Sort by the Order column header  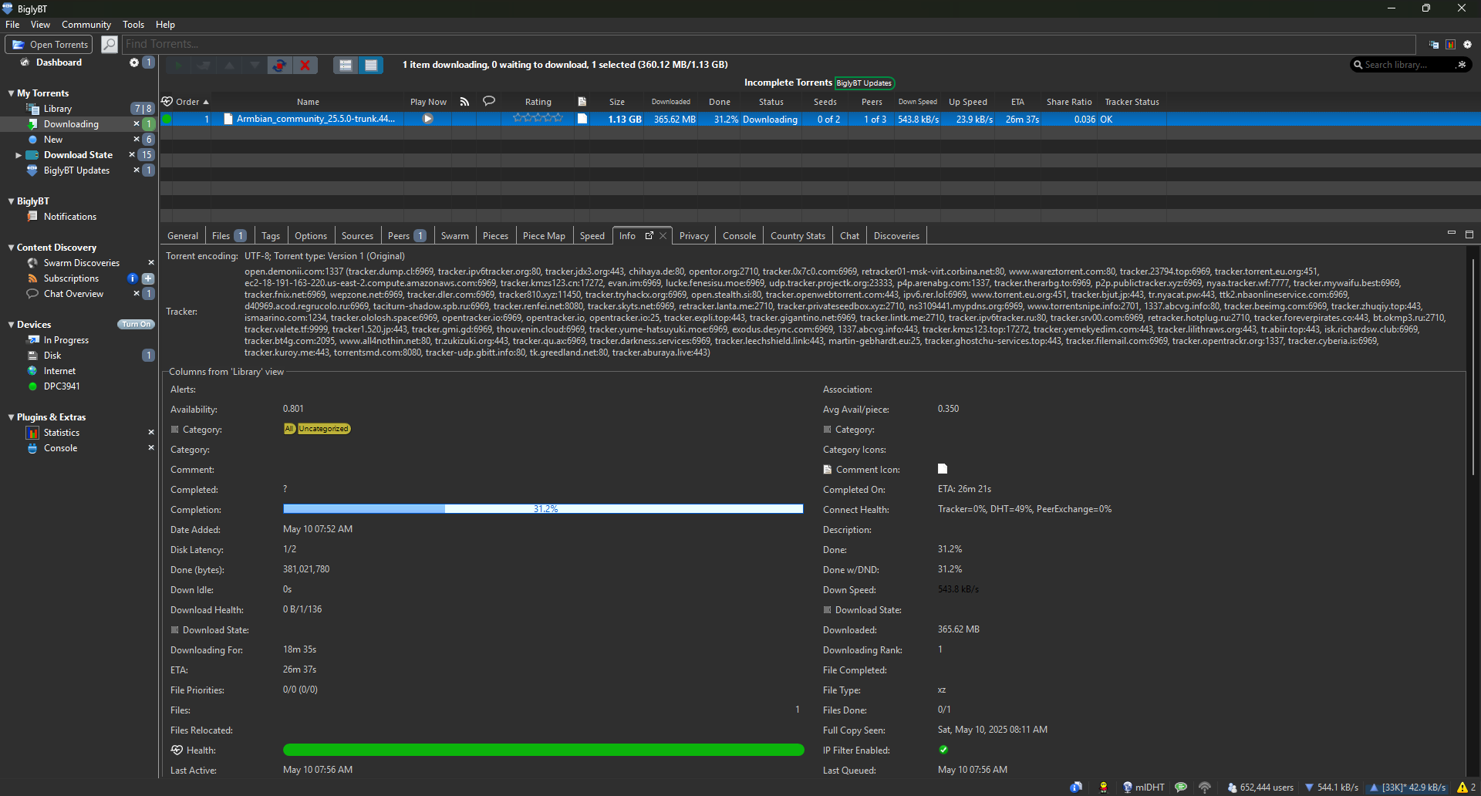(192, 102)
